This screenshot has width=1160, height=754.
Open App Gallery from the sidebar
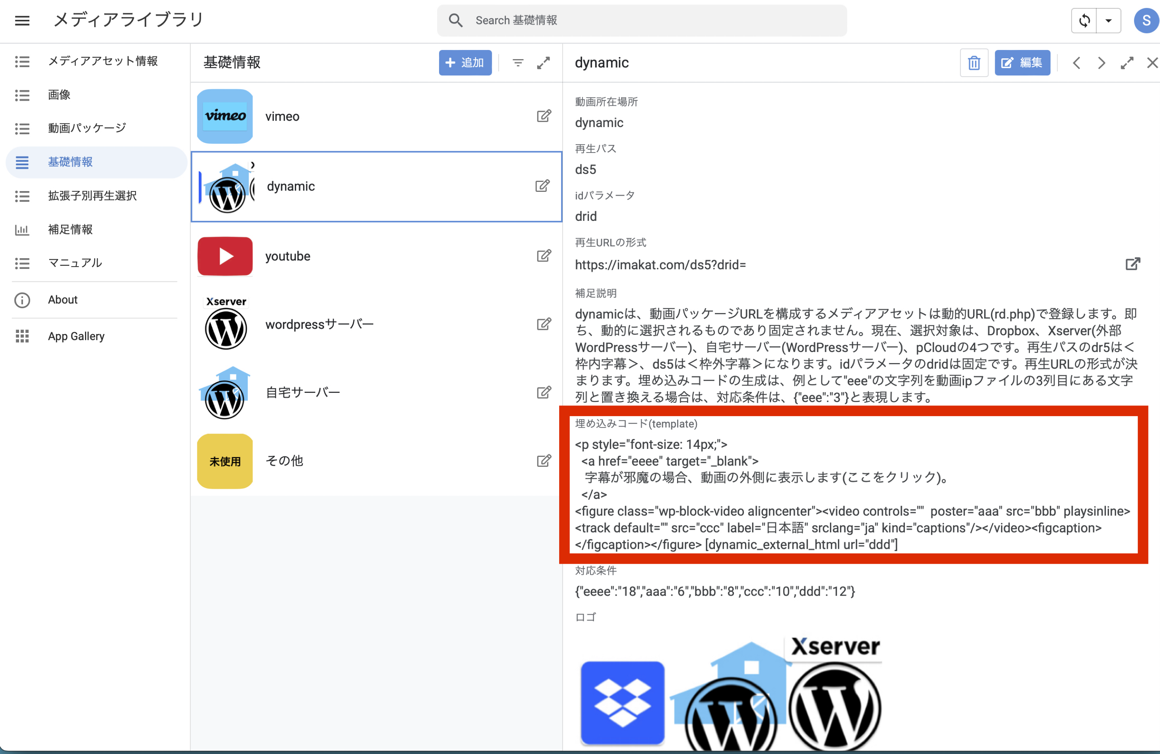[x=76, y=336]
